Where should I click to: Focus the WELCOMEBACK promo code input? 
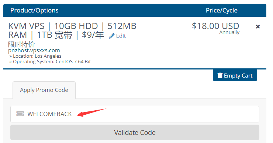(x=135, y=114)
